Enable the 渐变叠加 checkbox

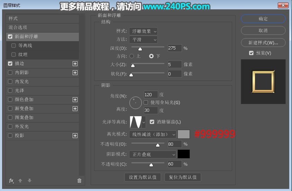(10, 109)
